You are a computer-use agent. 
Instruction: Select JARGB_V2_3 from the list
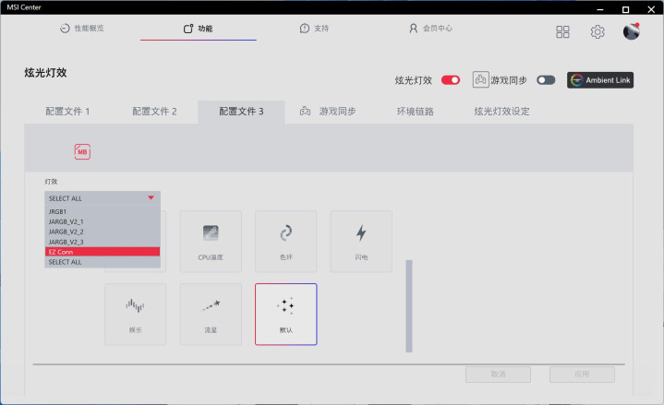pos(103,242)
